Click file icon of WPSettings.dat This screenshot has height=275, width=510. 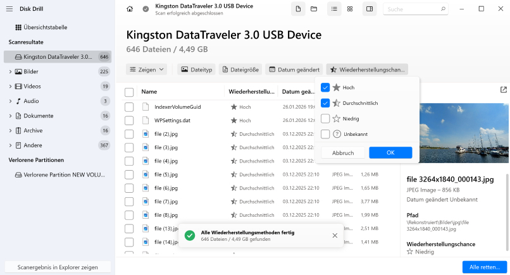(x=146, y=120)
